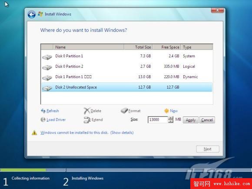The height and width of the screenshot is (189, 252).
Task: Format the selected partition
Action: 134,111
